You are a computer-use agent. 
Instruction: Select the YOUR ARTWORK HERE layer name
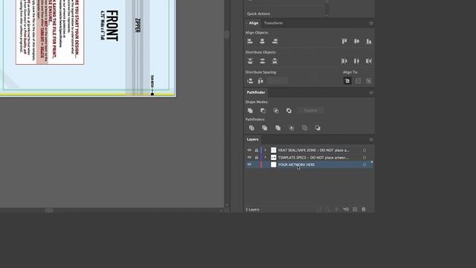coord(296,165)
